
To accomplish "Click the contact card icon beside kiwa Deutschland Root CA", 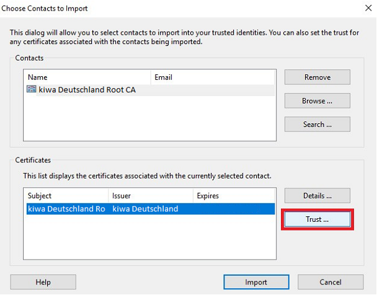I will click(32, 90).
